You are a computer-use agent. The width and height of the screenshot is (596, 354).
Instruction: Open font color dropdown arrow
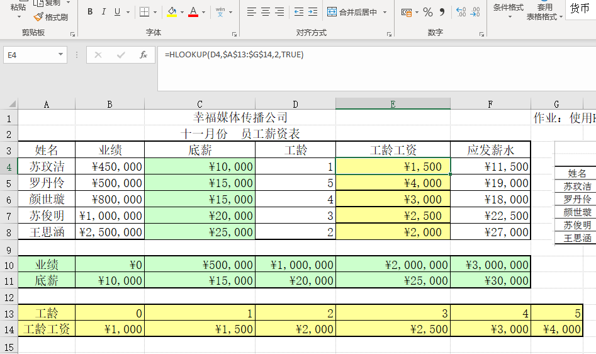click(x=204, y=12)
